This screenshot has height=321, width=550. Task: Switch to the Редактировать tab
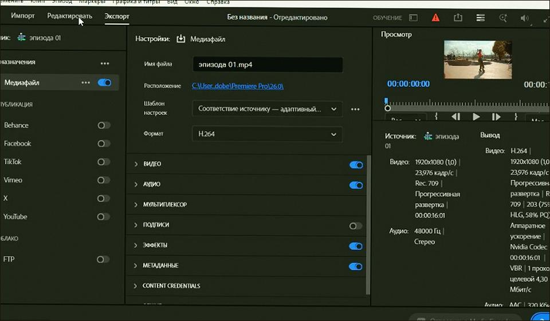point(69,16)
